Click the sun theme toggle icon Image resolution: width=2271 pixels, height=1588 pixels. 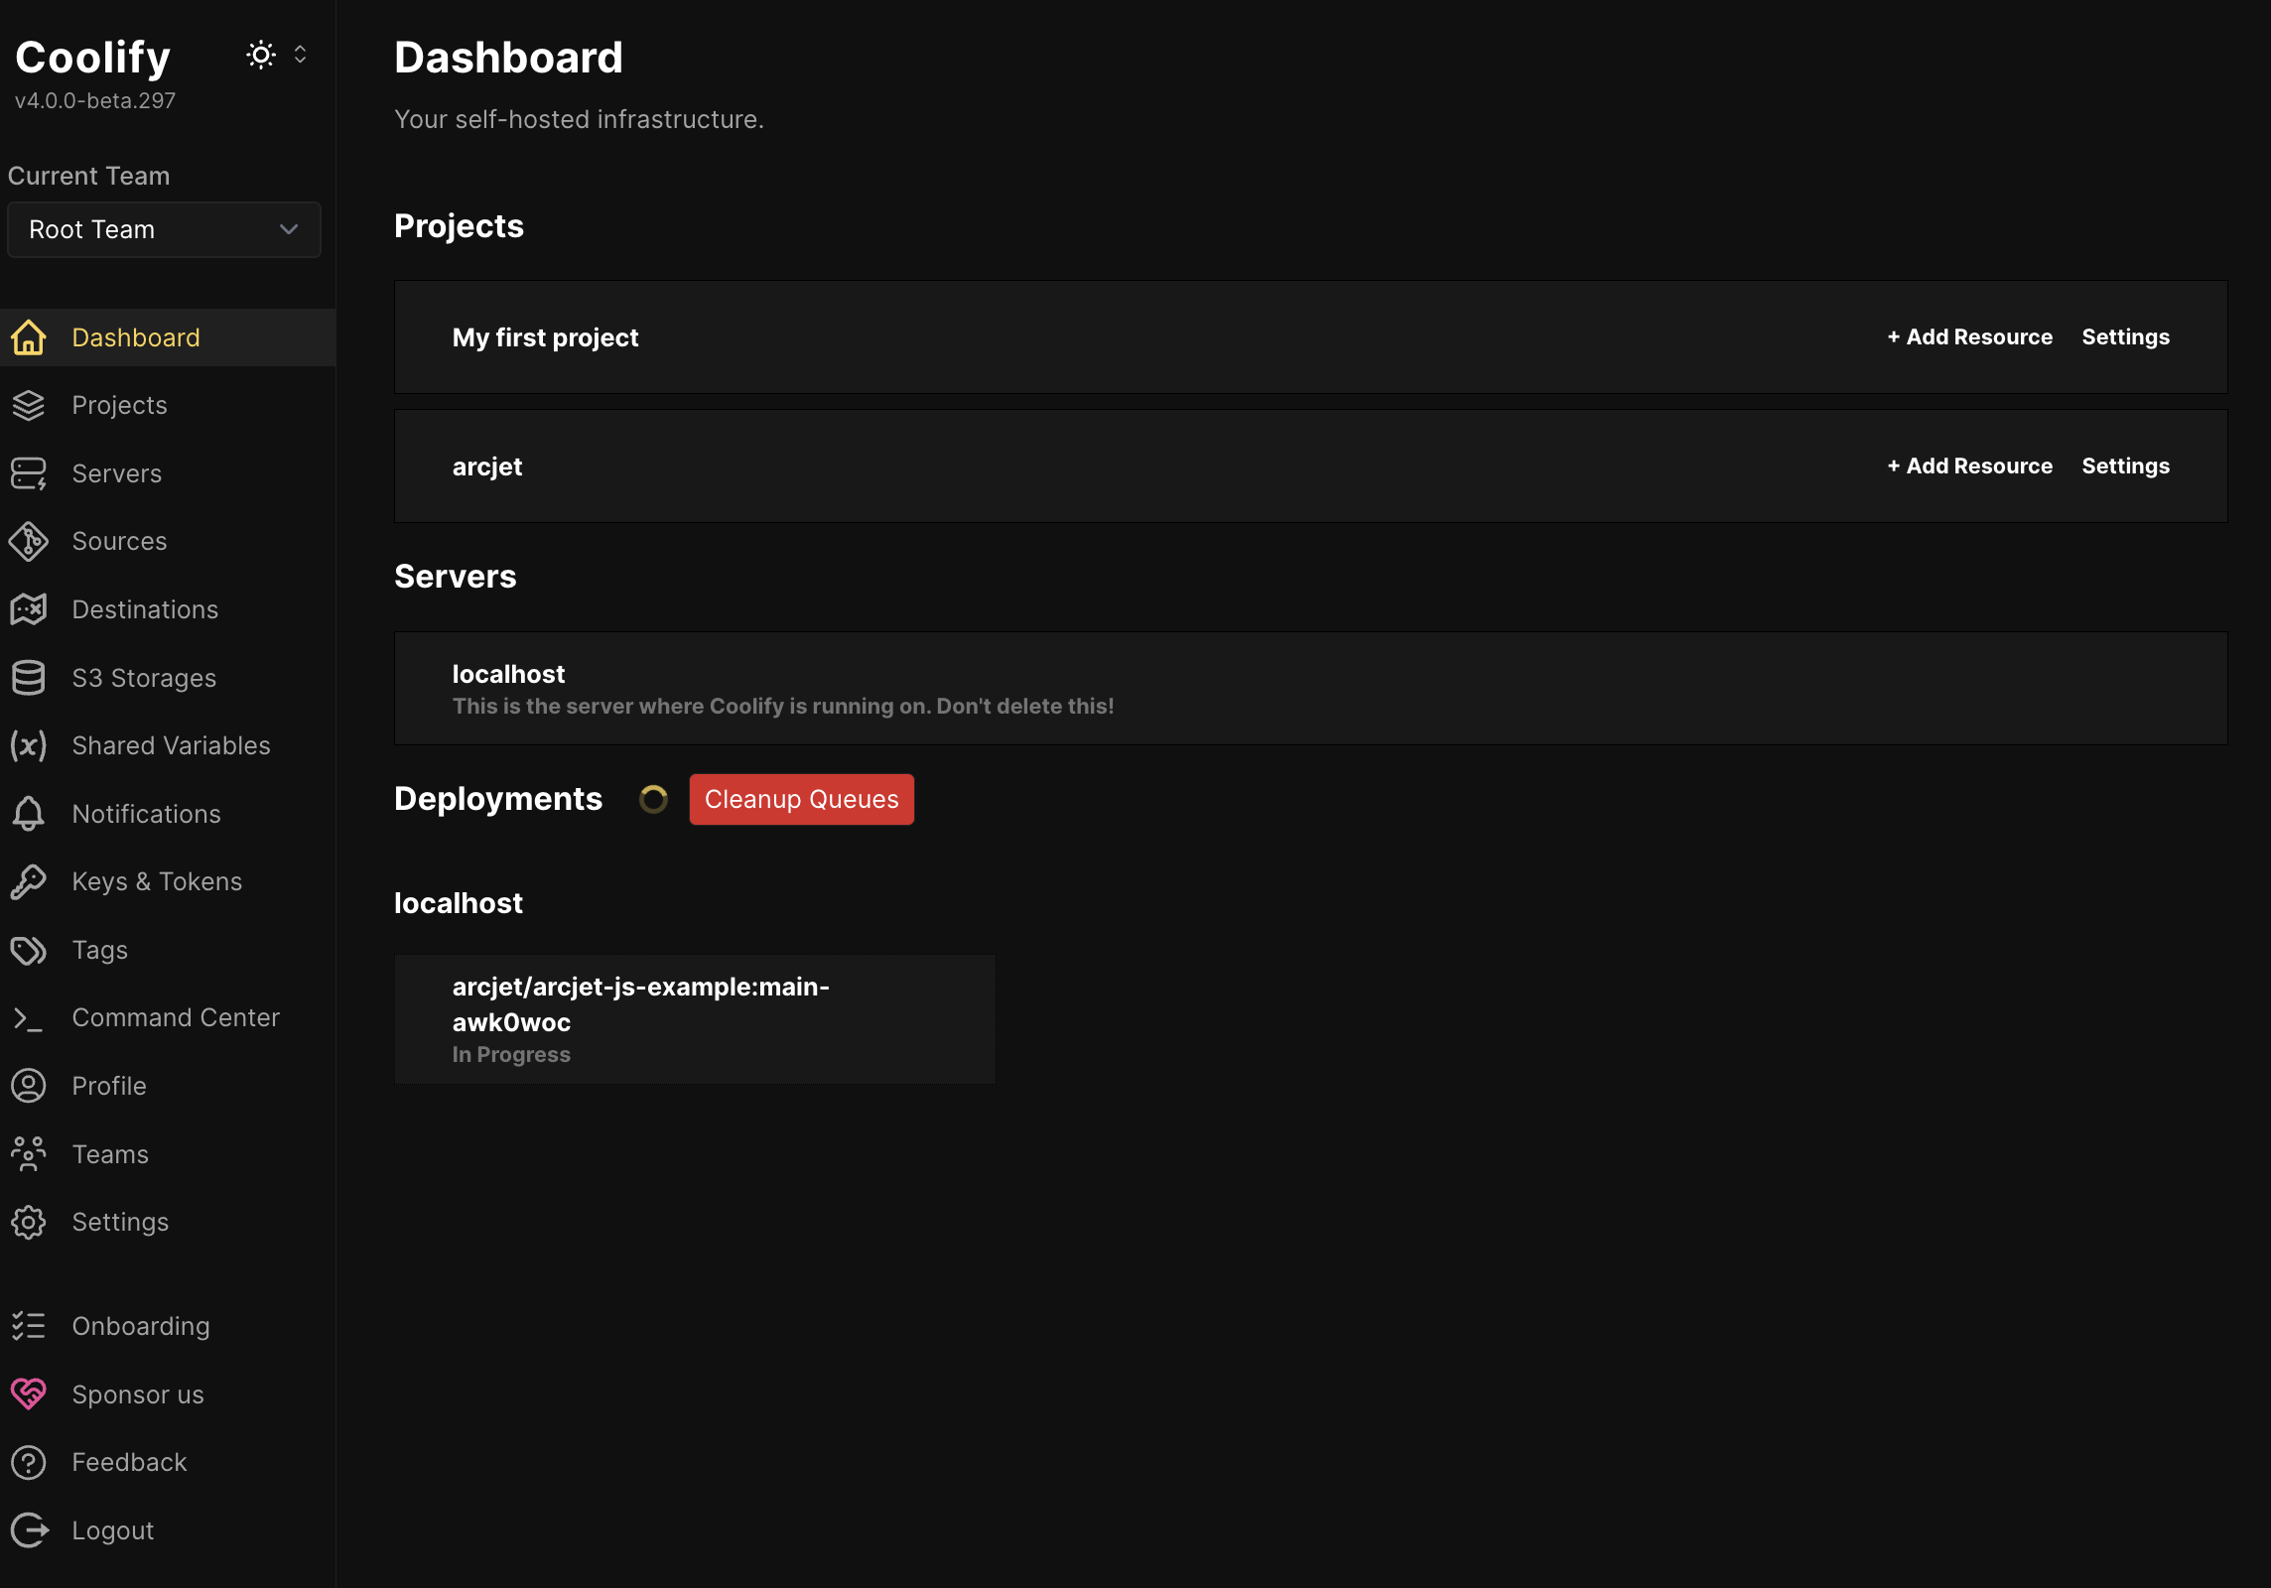tap(260, 56)
